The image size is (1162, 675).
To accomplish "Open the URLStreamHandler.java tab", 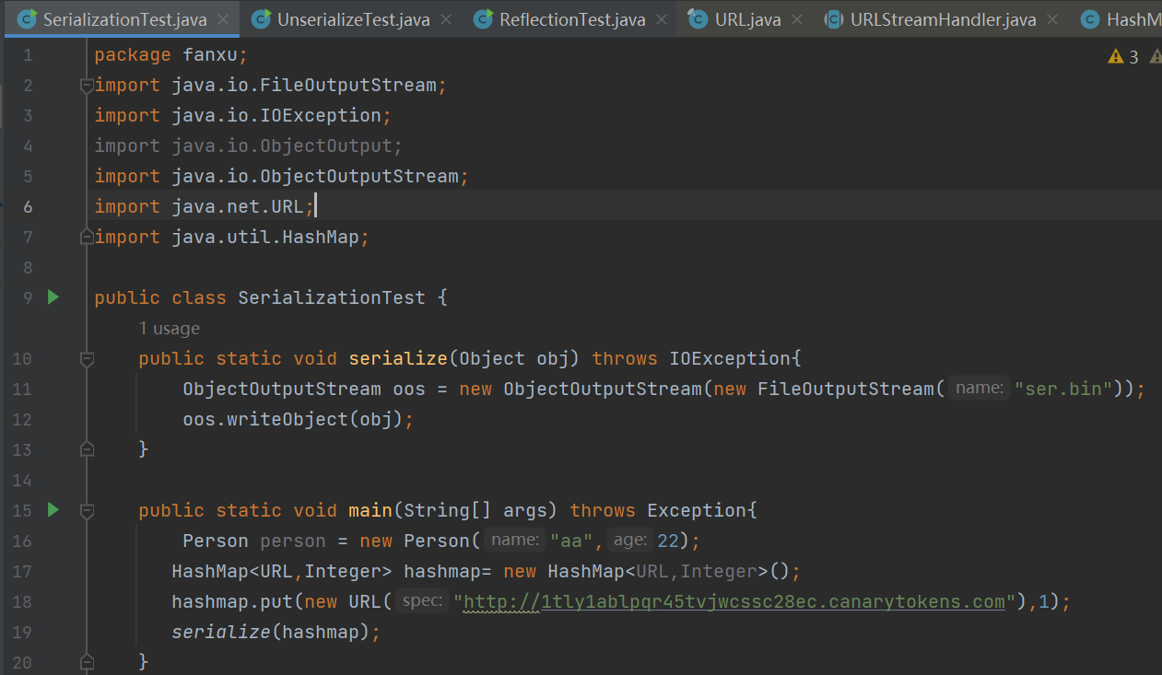I will point(943,19).
